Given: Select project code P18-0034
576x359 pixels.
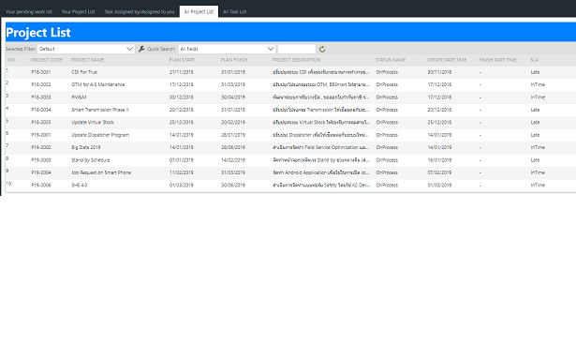Looking at the screenshot, I should point(41,110).
